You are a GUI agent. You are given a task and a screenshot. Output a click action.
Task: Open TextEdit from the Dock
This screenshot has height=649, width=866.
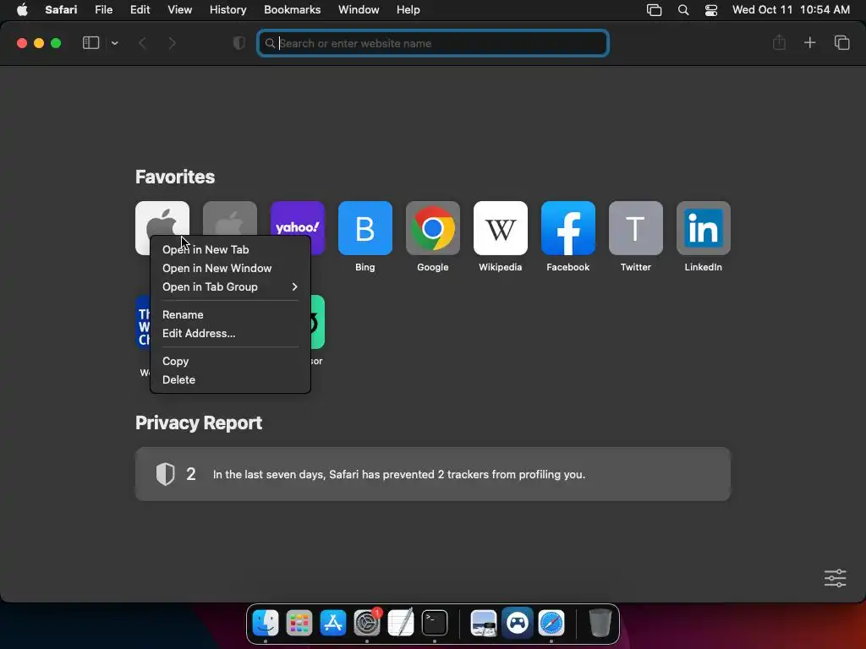coord(401,623)
